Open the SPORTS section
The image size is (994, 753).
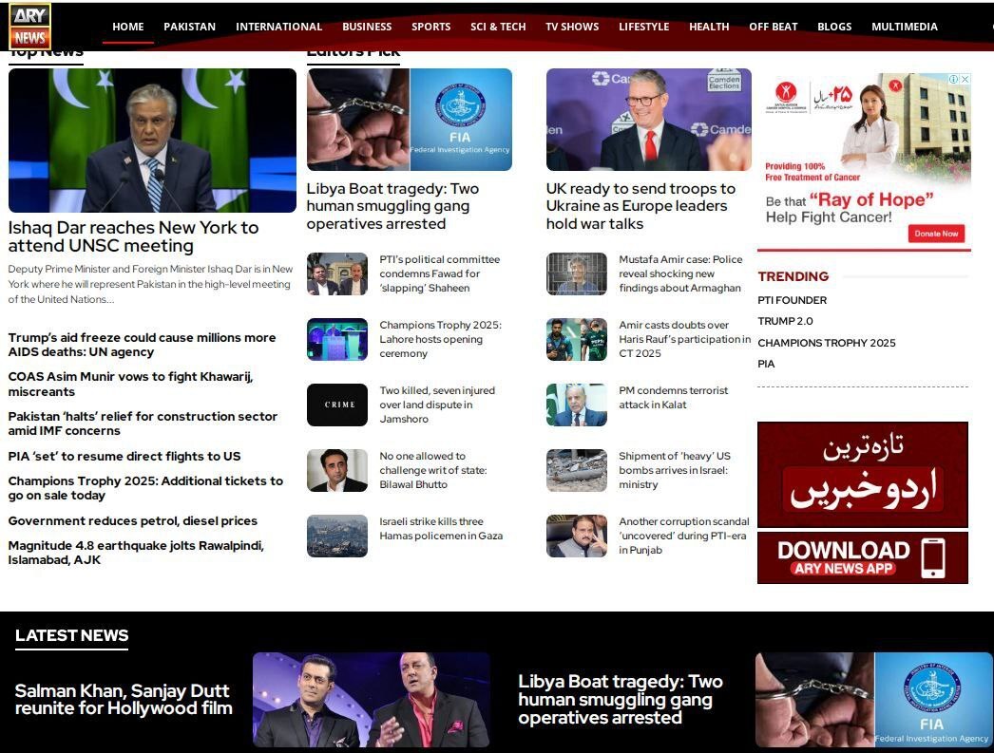click(431, 27)
